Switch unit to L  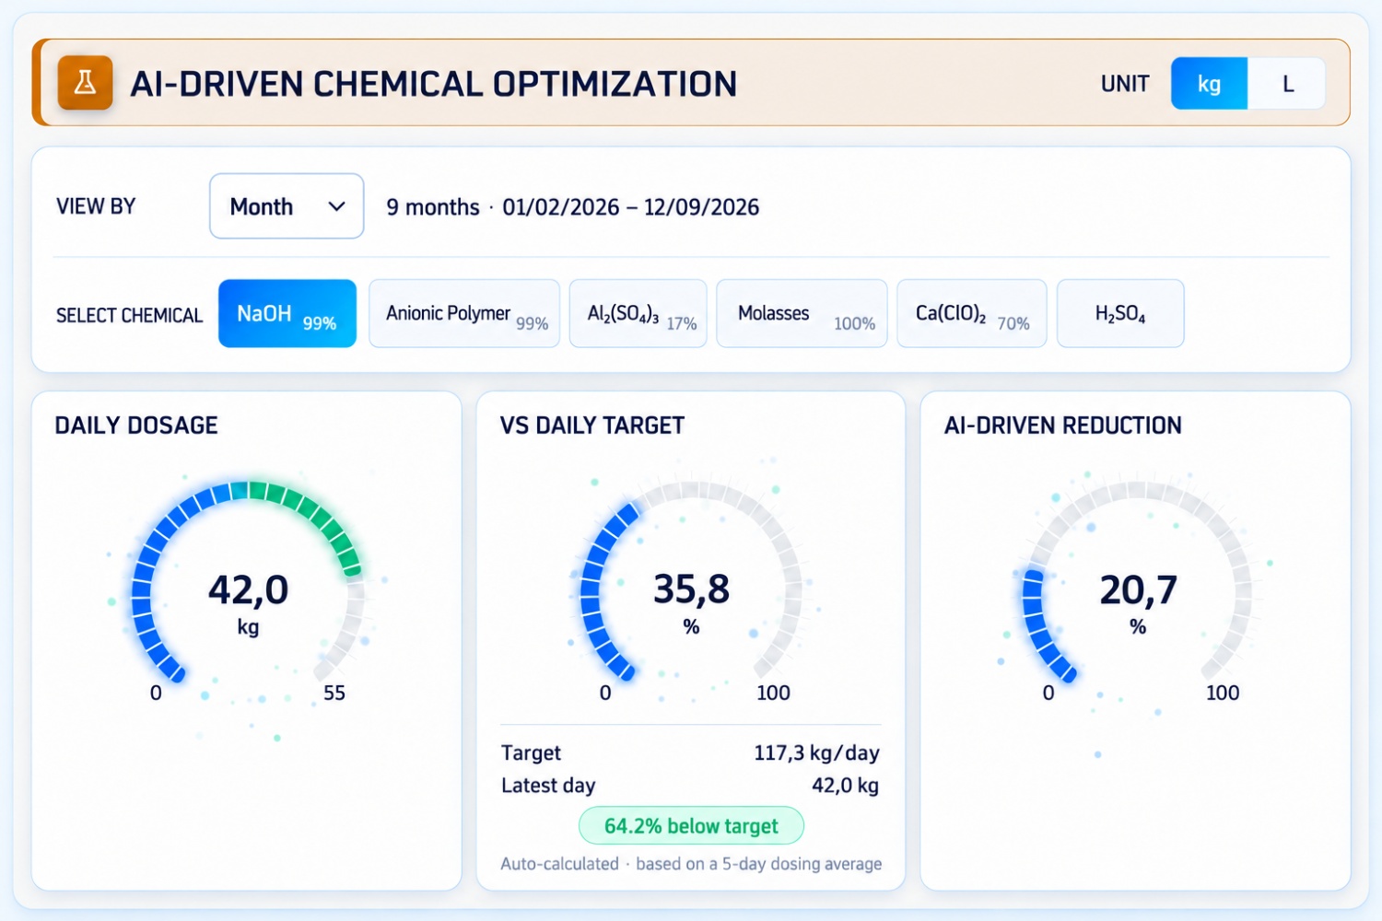(1287, 84)
